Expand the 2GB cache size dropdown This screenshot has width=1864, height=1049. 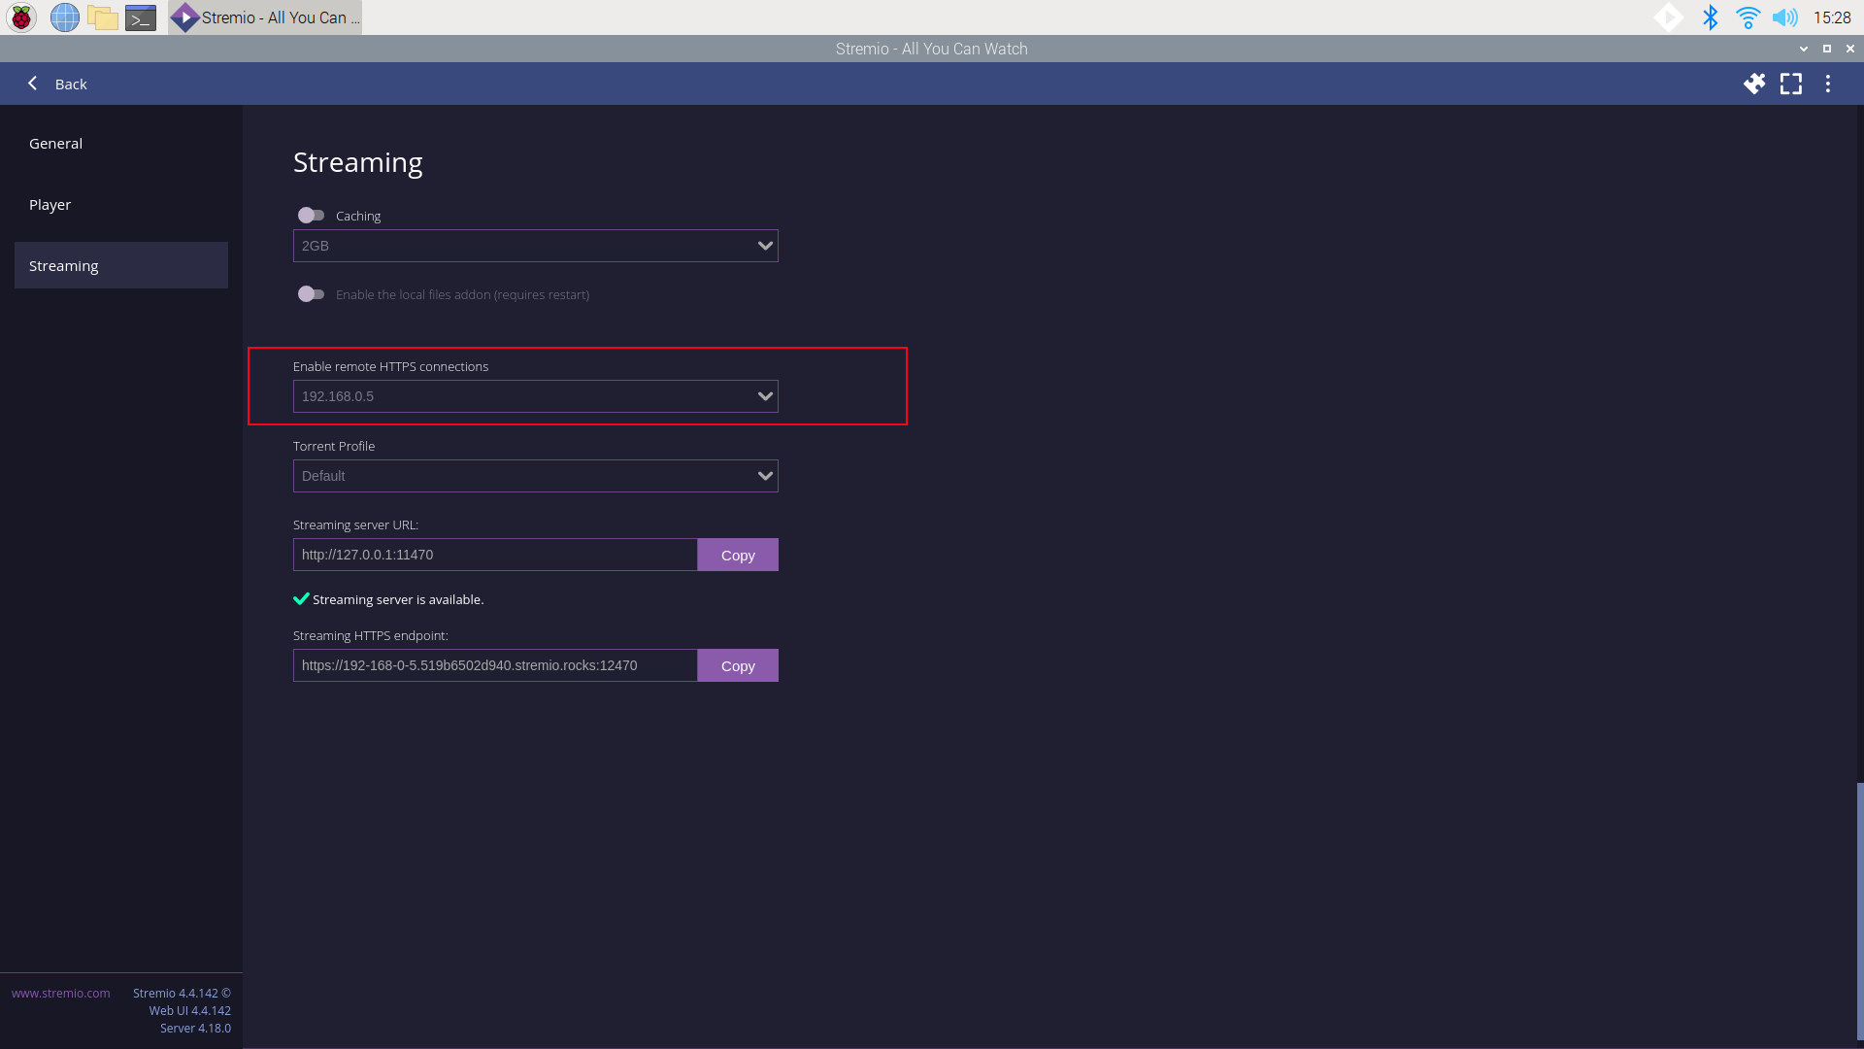(x=536, y=246)
